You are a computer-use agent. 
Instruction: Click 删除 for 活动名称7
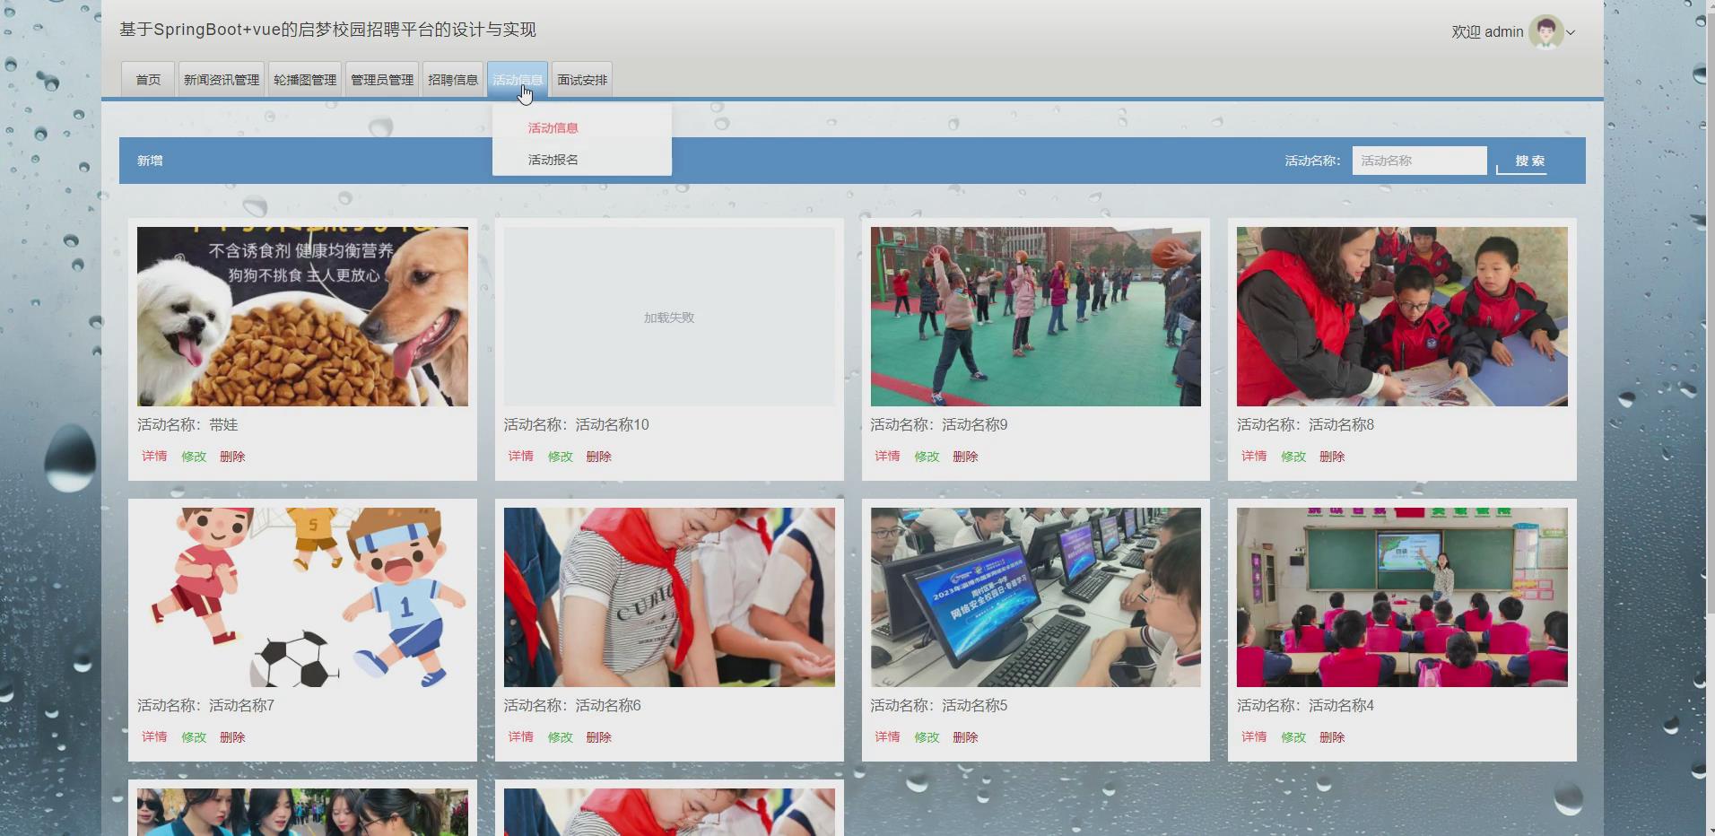[x=232, y=736]
